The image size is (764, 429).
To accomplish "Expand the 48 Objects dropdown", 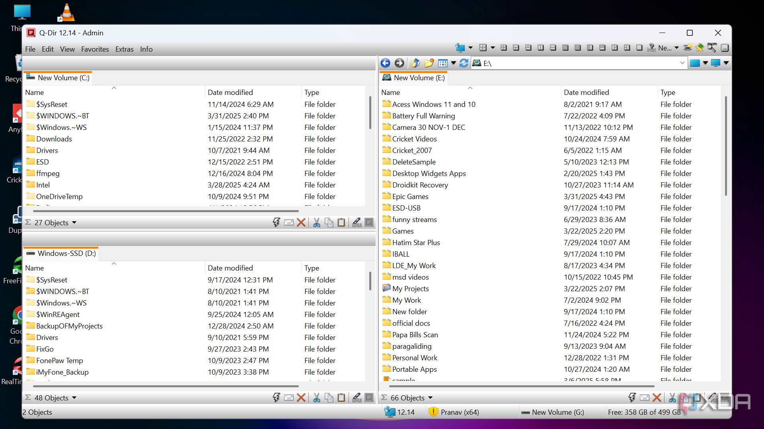I will click(x=74, y=398).
